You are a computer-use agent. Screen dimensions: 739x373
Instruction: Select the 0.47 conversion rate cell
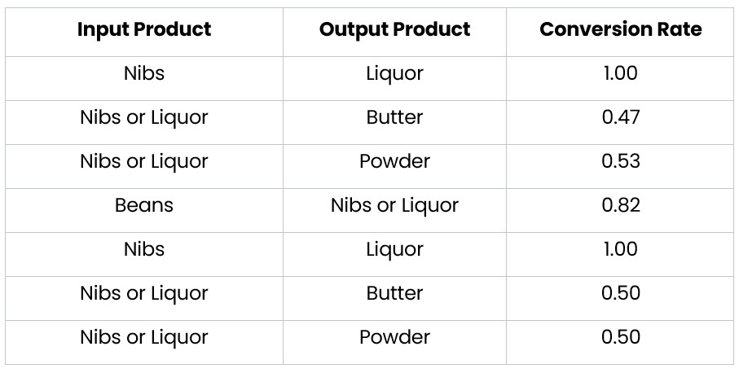(x=620, y=117)
